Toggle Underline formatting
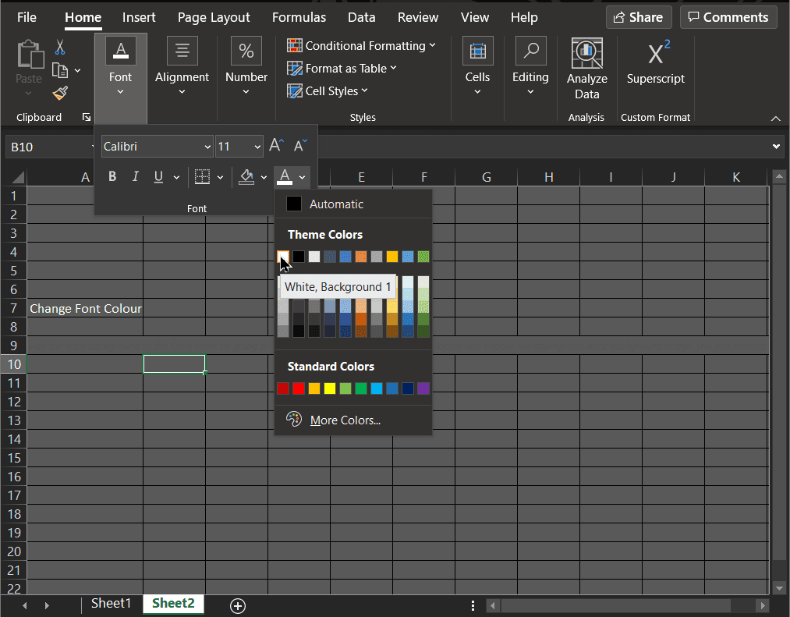 (x=158, y=177)
